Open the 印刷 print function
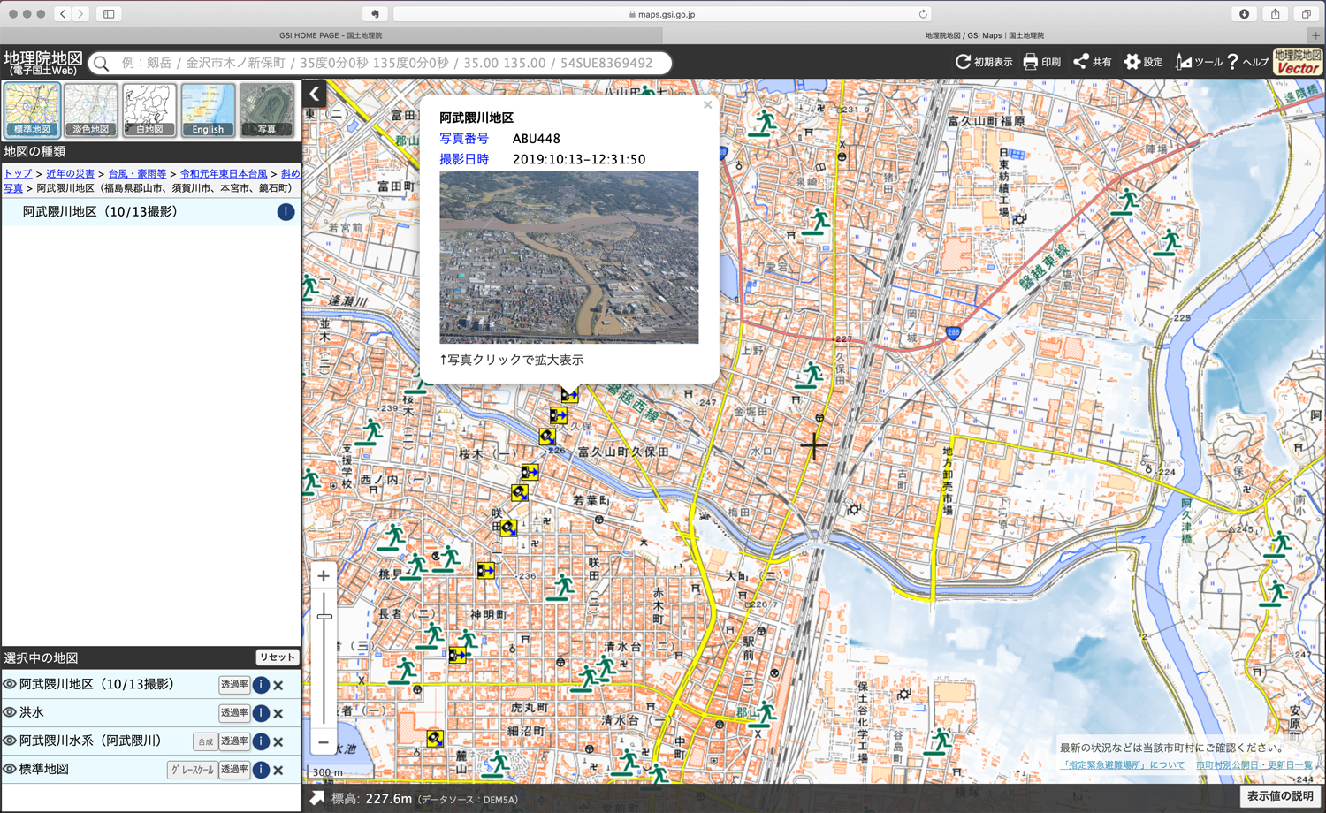The width and height of the screenshot is (1326, 813). (1041, 62)
